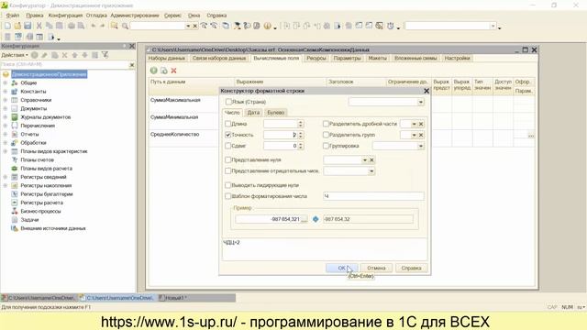Enable Разделитель групп checkbox
The image size is (587, 330).
pyautogui.click(x=326, y=135)
